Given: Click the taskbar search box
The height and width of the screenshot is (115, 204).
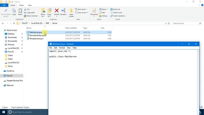Looking at the screenshot, I should [x=28, y=112].
